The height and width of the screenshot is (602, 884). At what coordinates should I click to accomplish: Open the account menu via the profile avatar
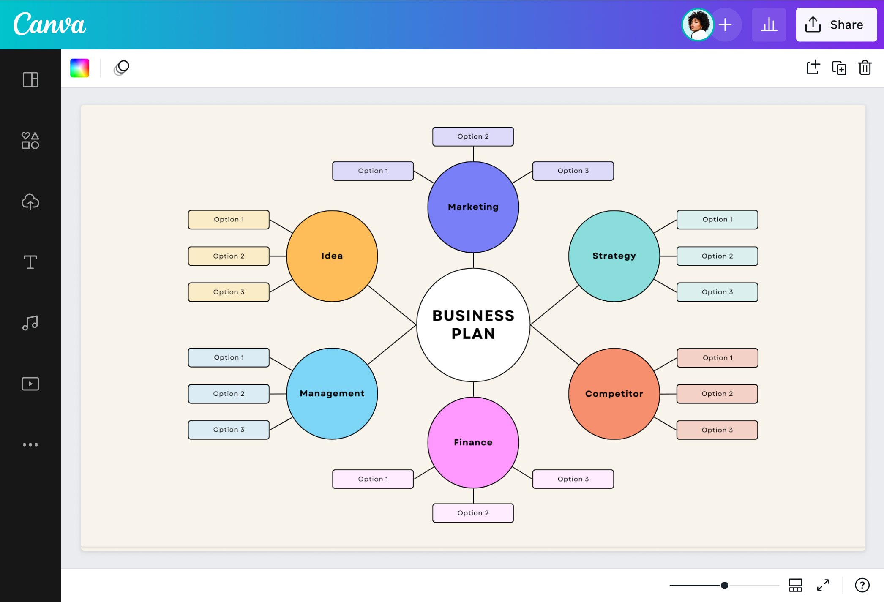click(698, 25)
